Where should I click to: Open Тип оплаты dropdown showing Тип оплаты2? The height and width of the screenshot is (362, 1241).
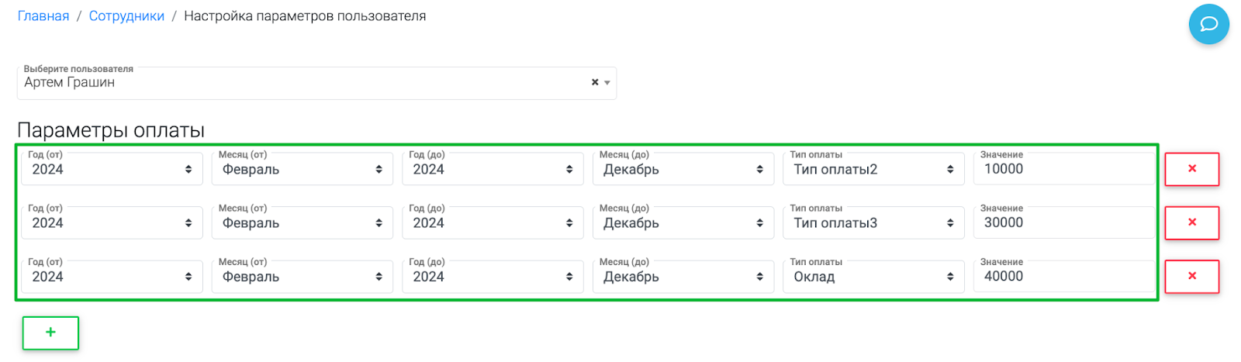point(873,168)
